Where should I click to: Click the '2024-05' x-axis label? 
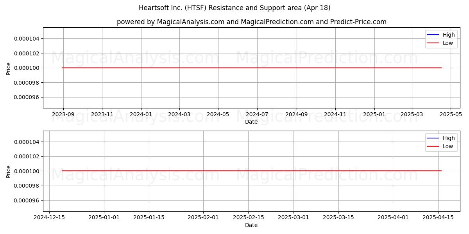pyautogui.click(x=218, y=115)
